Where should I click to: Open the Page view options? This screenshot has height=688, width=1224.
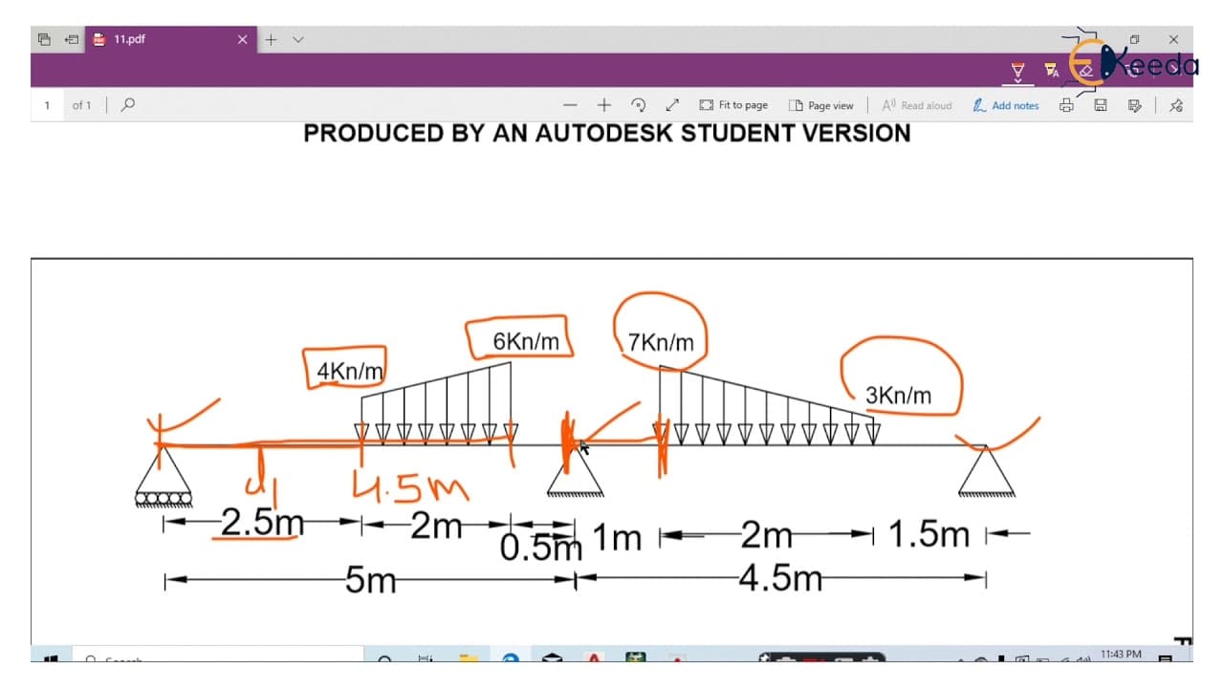click(820, 105)
